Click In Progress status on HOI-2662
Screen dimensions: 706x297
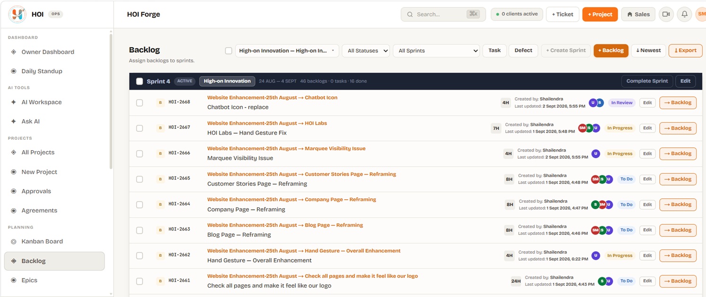point(620,255)
